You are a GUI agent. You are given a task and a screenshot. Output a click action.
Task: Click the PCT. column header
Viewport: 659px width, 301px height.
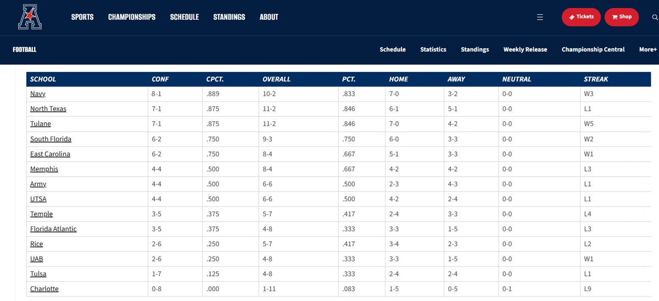[x=348, y=79]
